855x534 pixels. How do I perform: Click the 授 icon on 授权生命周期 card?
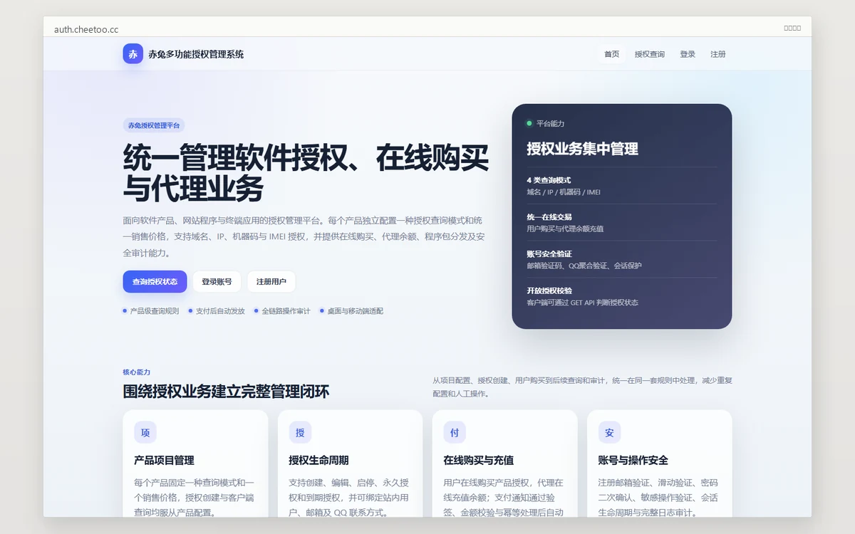tap(300, 432)
